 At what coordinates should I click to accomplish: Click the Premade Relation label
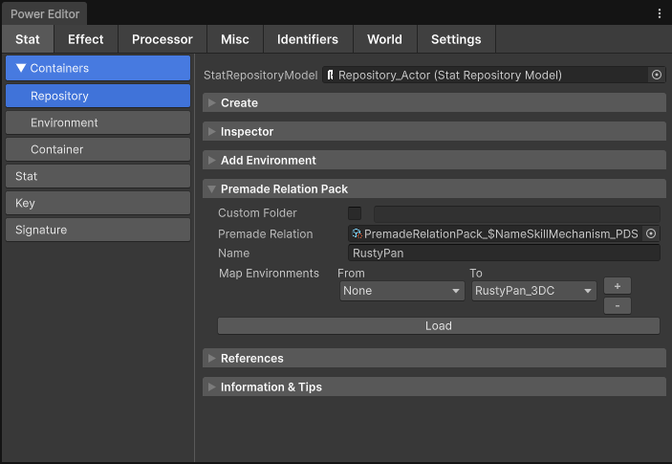pyautogui.click(x=266, y=233)
